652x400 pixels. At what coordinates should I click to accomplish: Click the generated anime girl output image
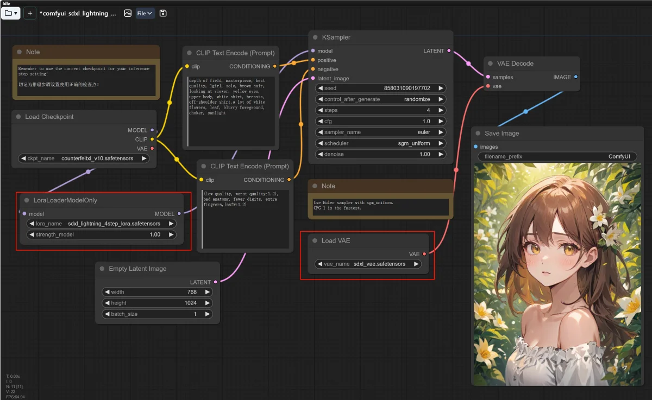557,275
